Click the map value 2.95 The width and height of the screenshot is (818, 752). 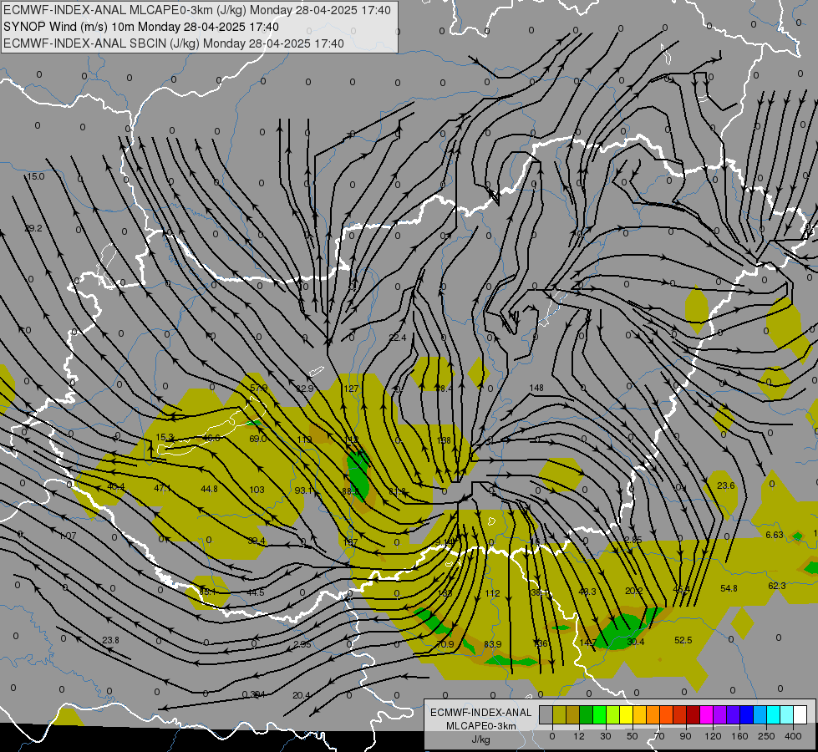tap(302, 644)
